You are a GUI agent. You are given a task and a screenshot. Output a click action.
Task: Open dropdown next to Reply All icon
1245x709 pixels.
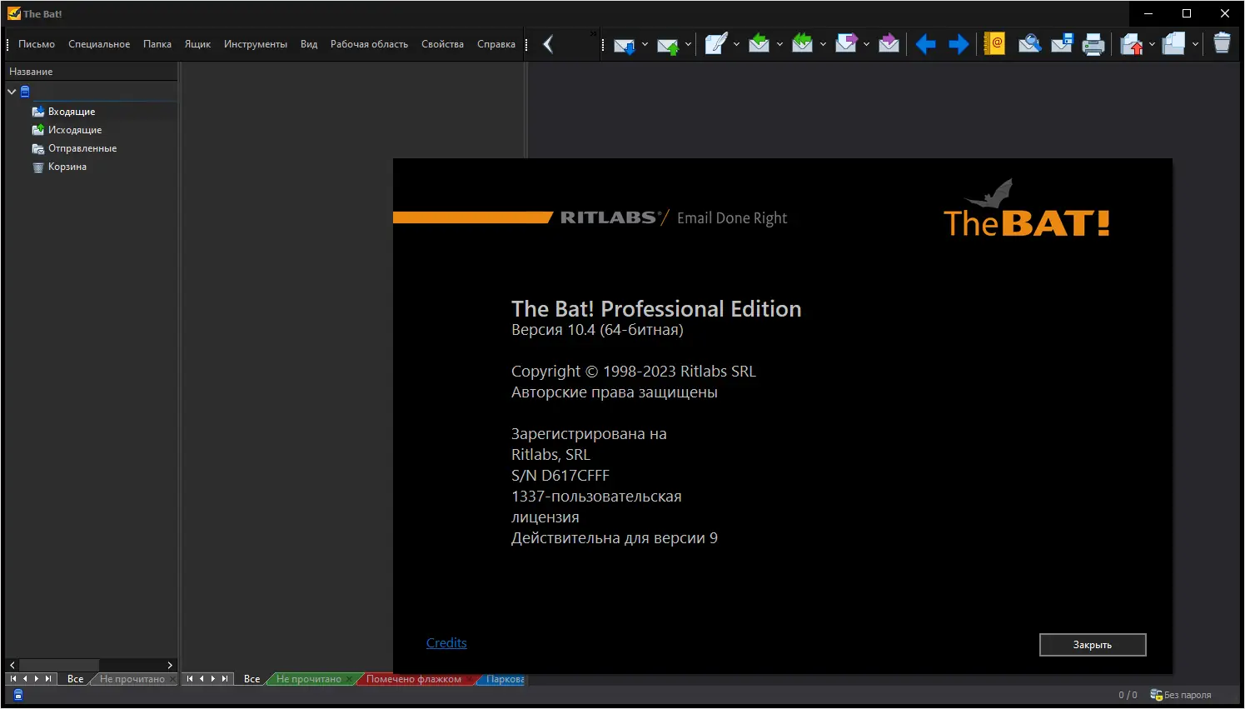click(823, 44)
